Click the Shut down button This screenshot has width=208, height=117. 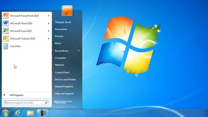(x=61, y=103)
